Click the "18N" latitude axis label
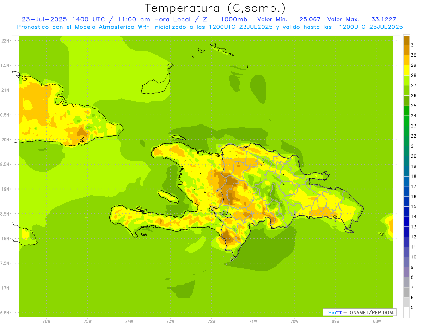The image size is (423, 326). [x=6, y=238]
